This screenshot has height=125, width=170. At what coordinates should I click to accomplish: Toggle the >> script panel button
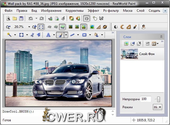87,18
